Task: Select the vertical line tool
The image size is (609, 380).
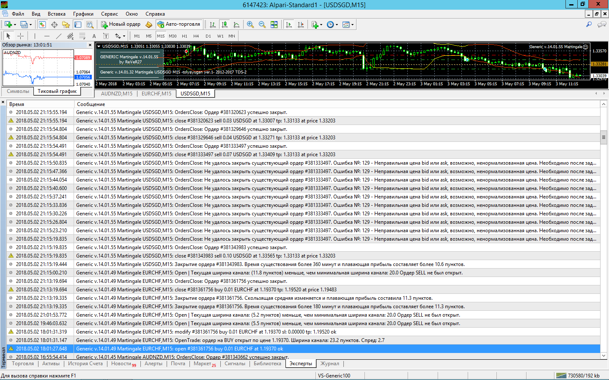Action: [35, 36]
